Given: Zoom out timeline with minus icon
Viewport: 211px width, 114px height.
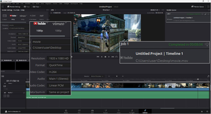Looking at the screenshot, I should [109, 76].
